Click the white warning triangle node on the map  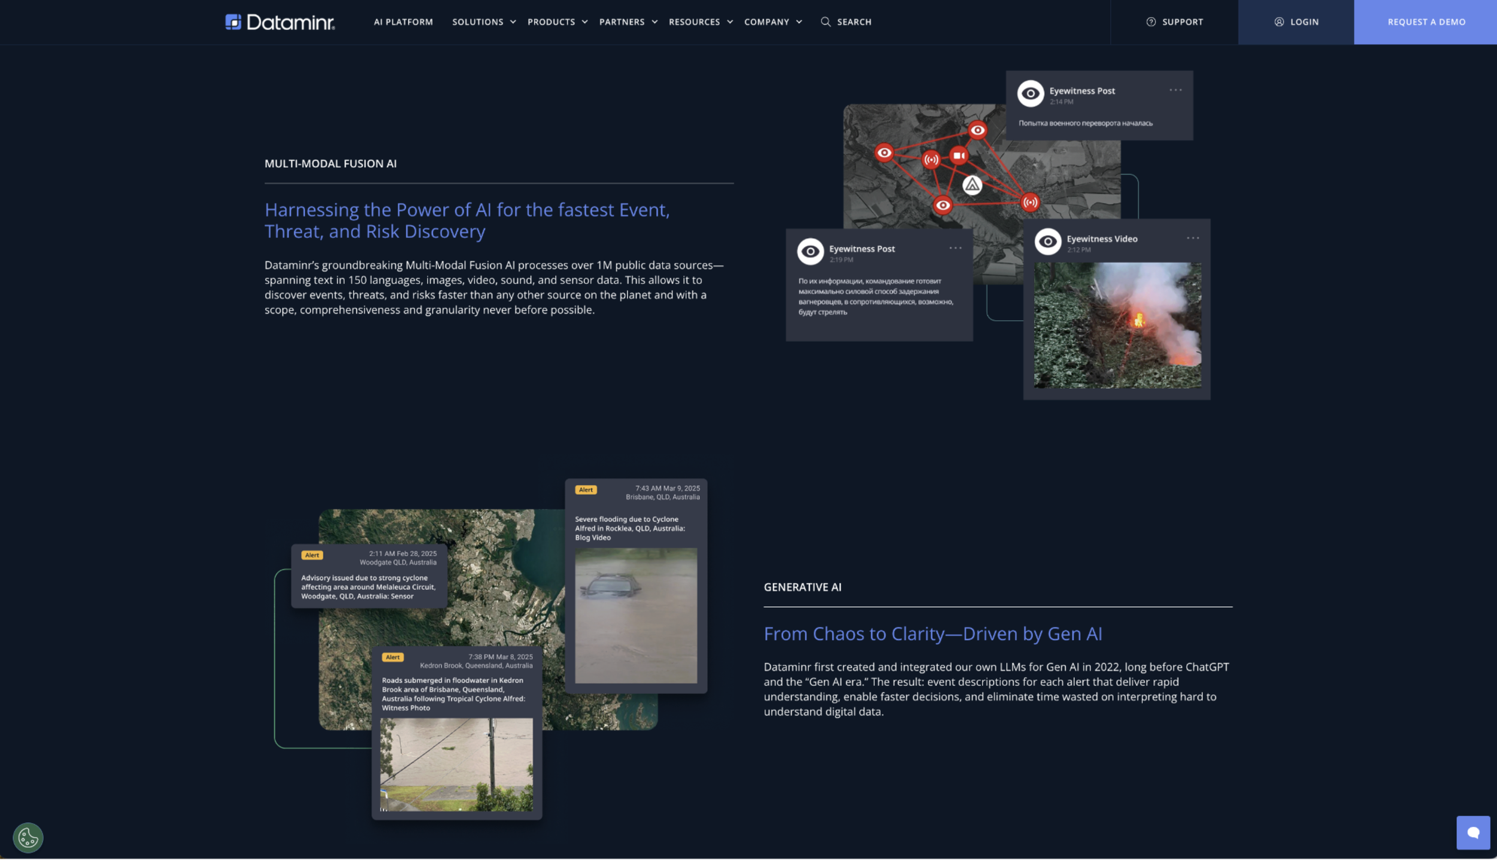(972, 185)
